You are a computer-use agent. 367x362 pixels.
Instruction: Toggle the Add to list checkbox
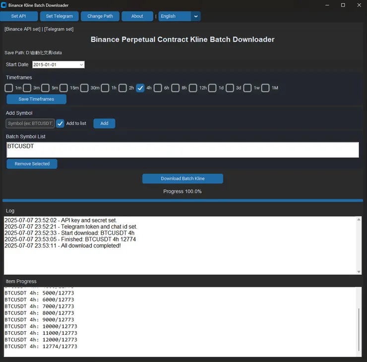coord(60,123)
